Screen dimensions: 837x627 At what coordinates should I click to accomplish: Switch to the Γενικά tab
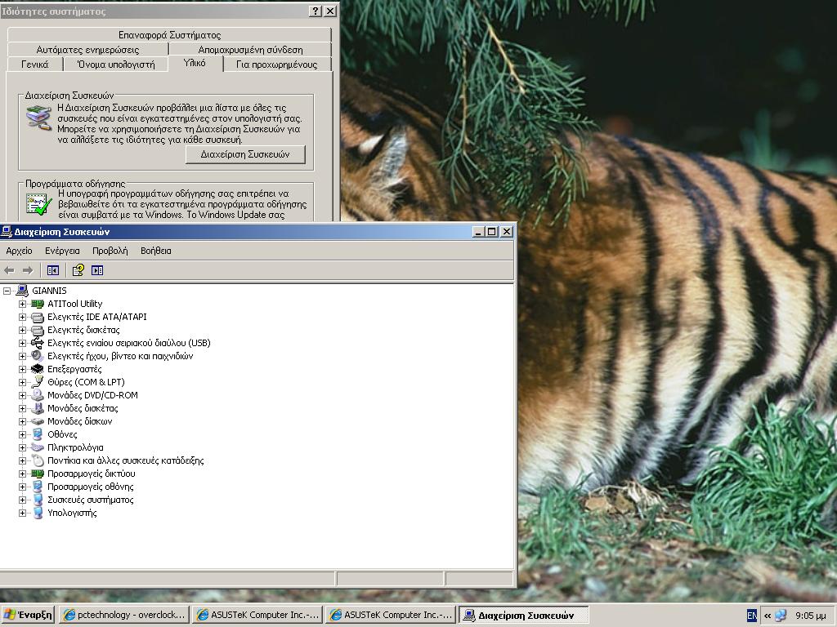pos(34,64)
